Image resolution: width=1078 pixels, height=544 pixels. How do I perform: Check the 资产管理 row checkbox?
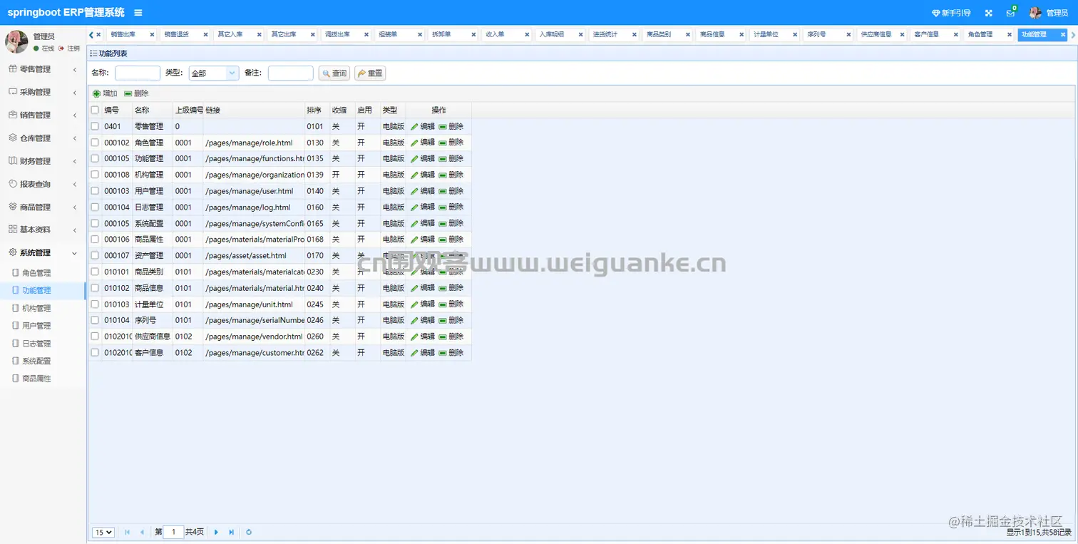[x=95, y=256]
